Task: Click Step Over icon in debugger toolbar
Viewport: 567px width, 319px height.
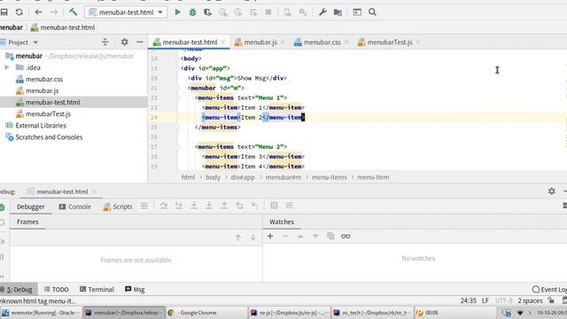Action: (x=163, y=206)
